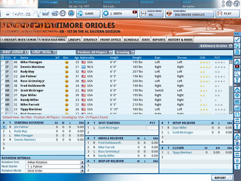Open Jim Palmer link in starting rotation
Viewport: 241px width, 181px height.
coord(21,127)
